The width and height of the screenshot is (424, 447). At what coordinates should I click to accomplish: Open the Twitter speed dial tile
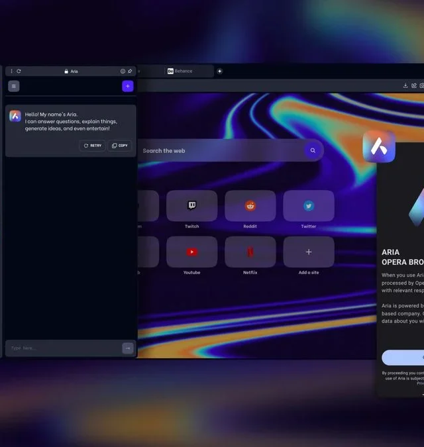point(309,205)
